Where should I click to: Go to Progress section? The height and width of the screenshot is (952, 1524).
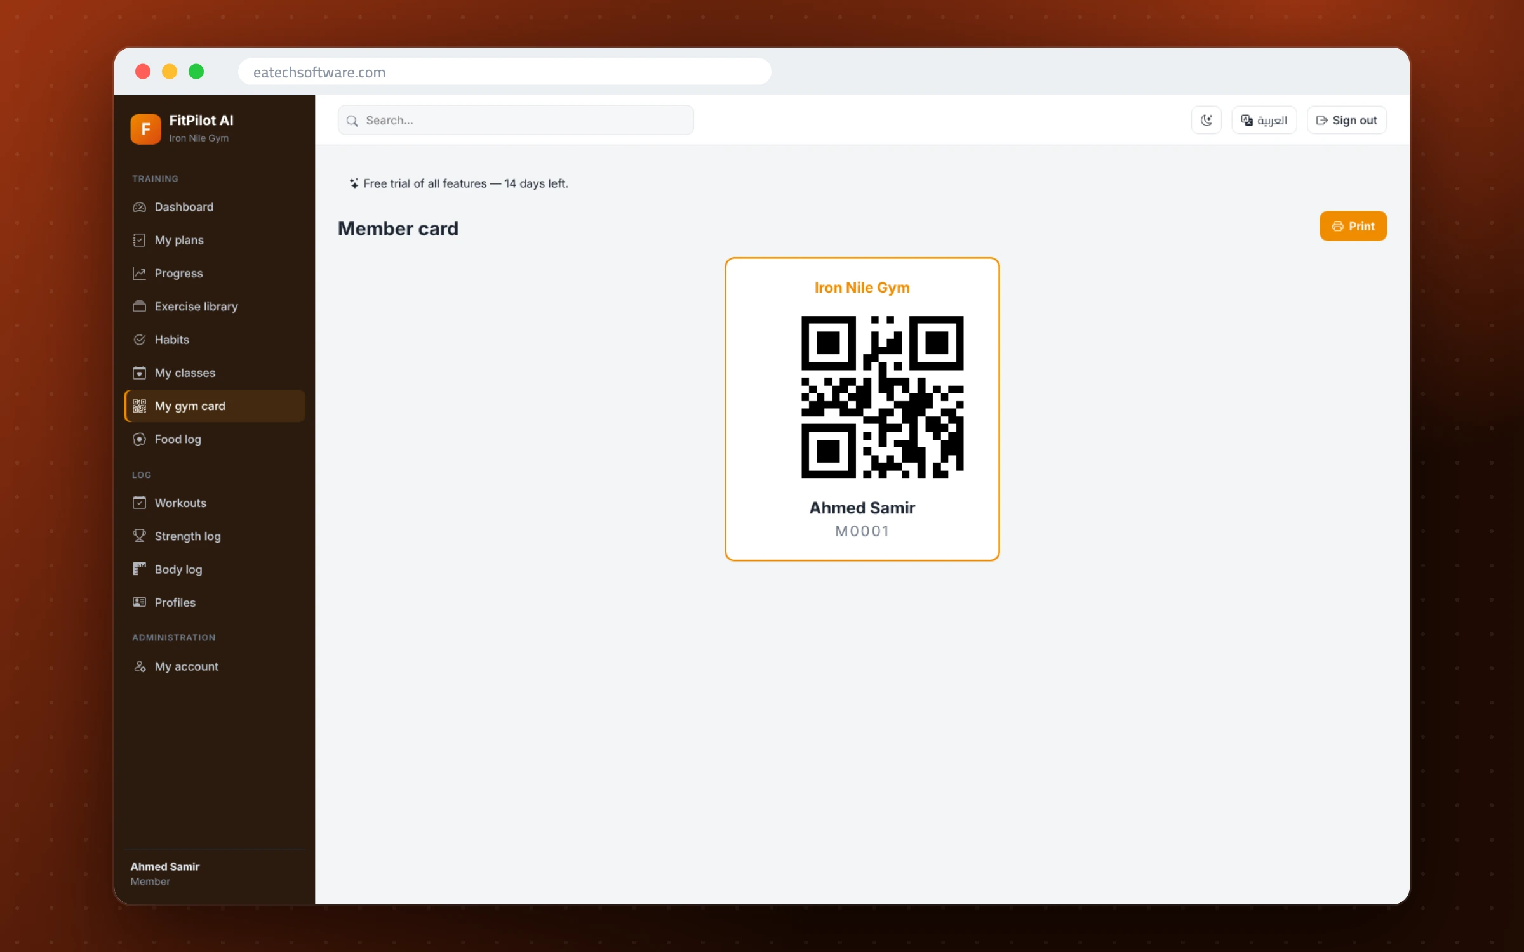pos(215,273)
